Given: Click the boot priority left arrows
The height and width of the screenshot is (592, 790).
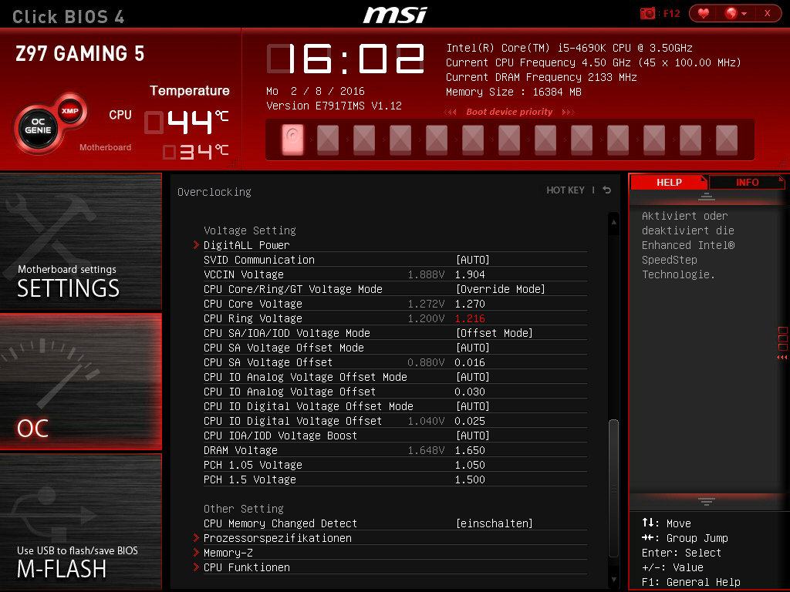Looking at the screenshot, I should 451,112.
